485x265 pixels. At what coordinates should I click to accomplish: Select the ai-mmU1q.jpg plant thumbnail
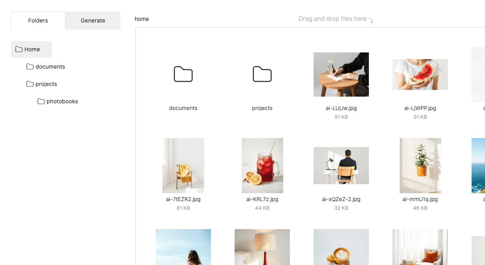[420, 166]
